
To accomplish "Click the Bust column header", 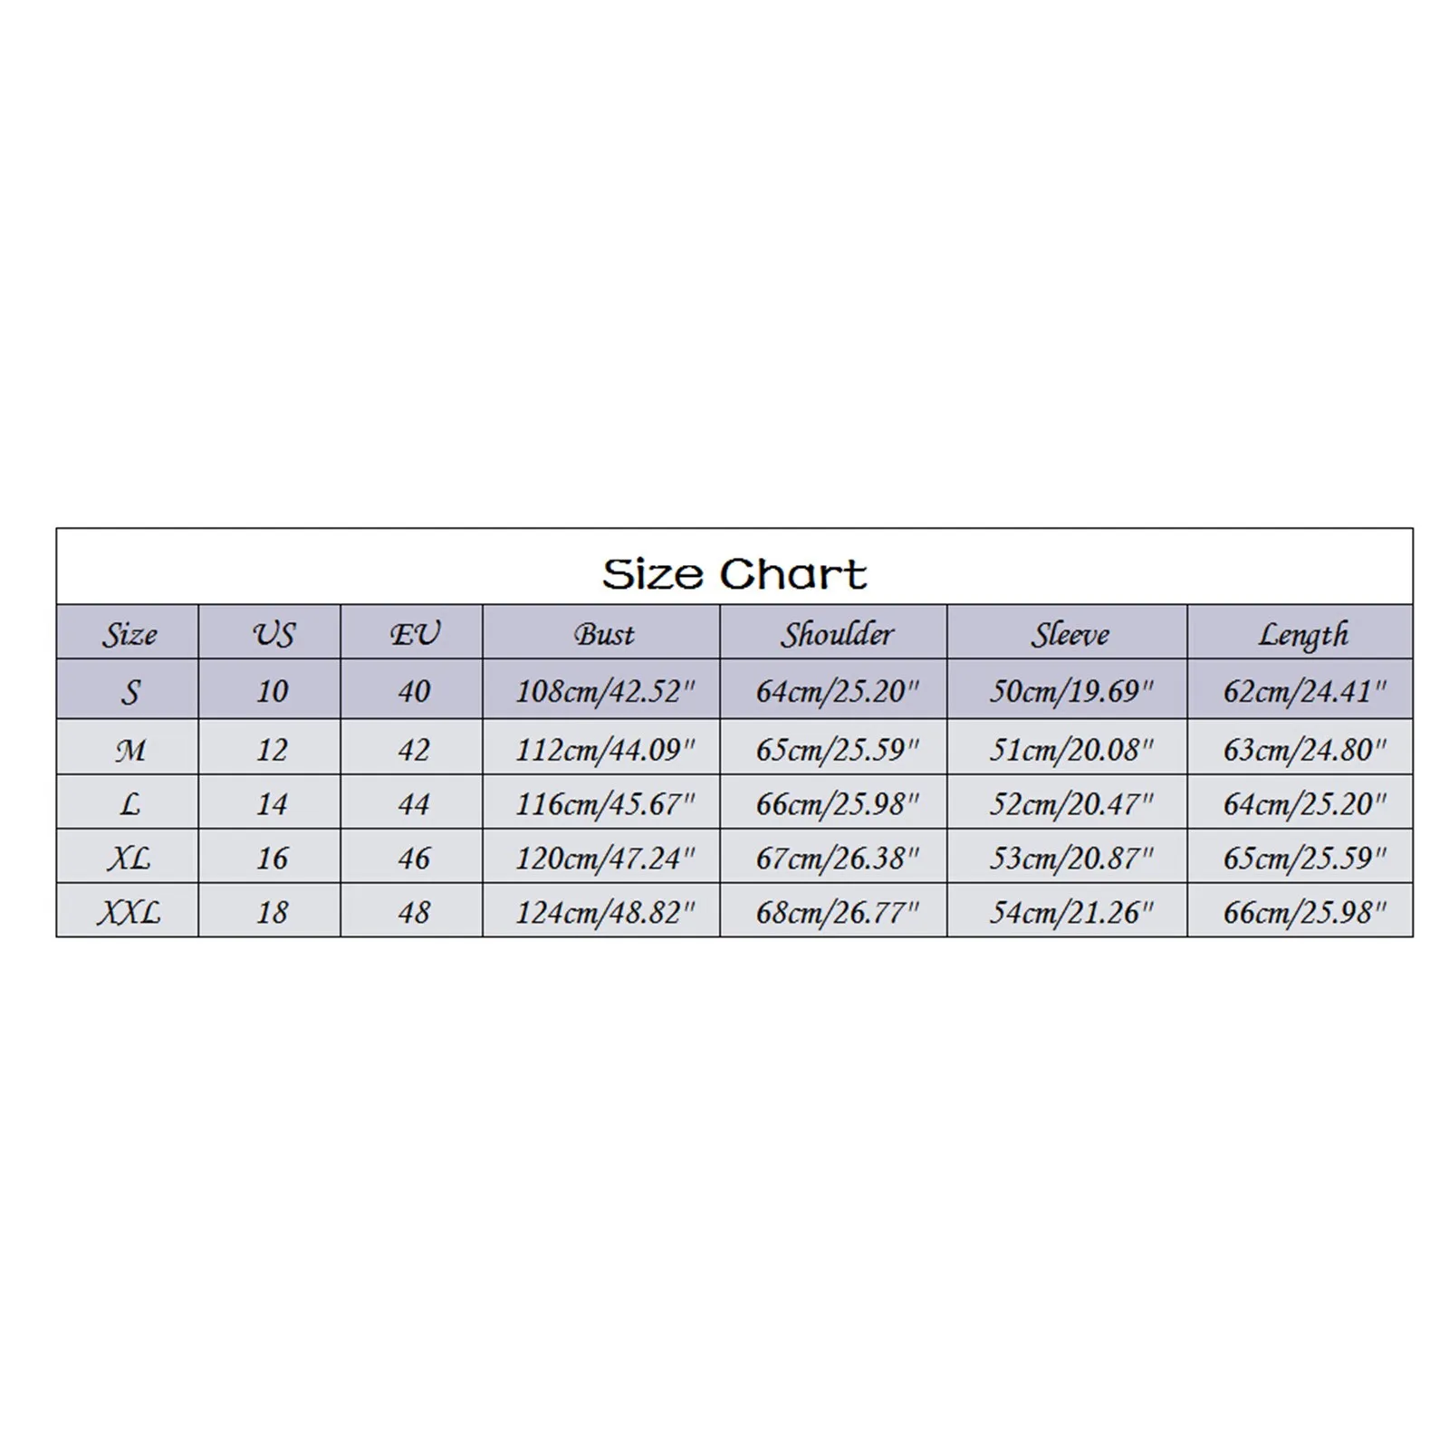I will point(603,634).
